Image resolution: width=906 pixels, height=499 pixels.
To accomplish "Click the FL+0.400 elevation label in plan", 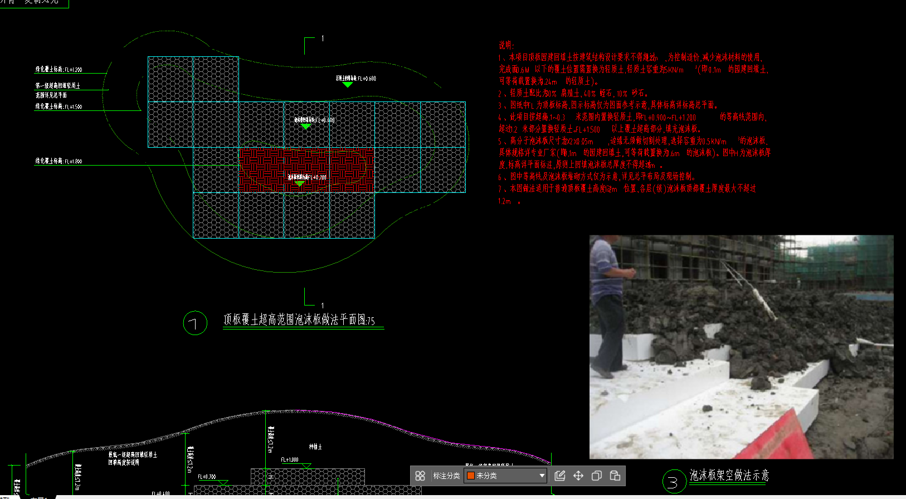I will point(314,120).
